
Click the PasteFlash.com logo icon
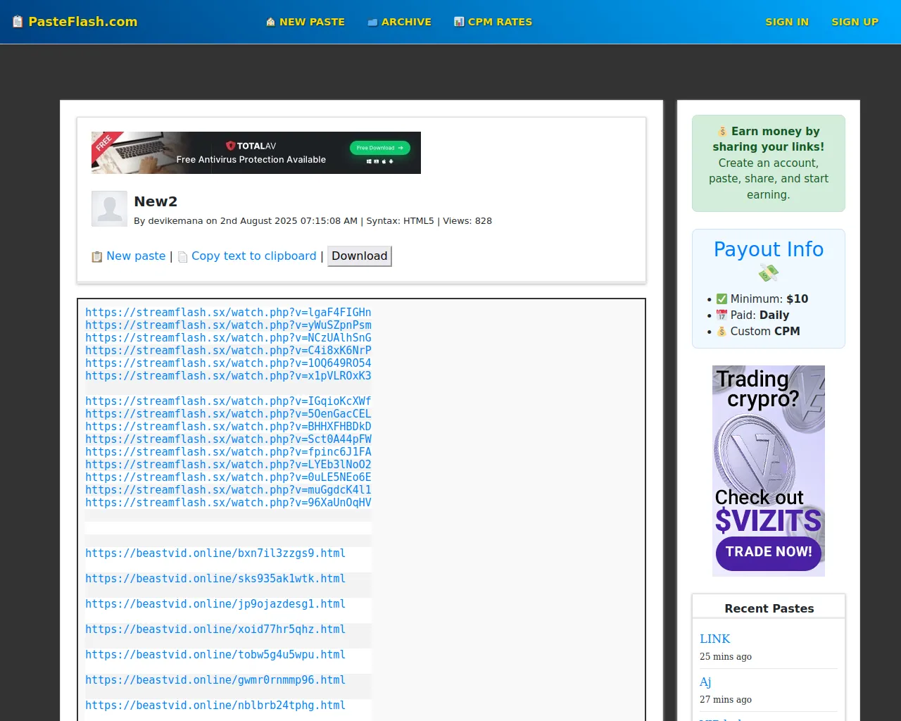coord(18,22)
